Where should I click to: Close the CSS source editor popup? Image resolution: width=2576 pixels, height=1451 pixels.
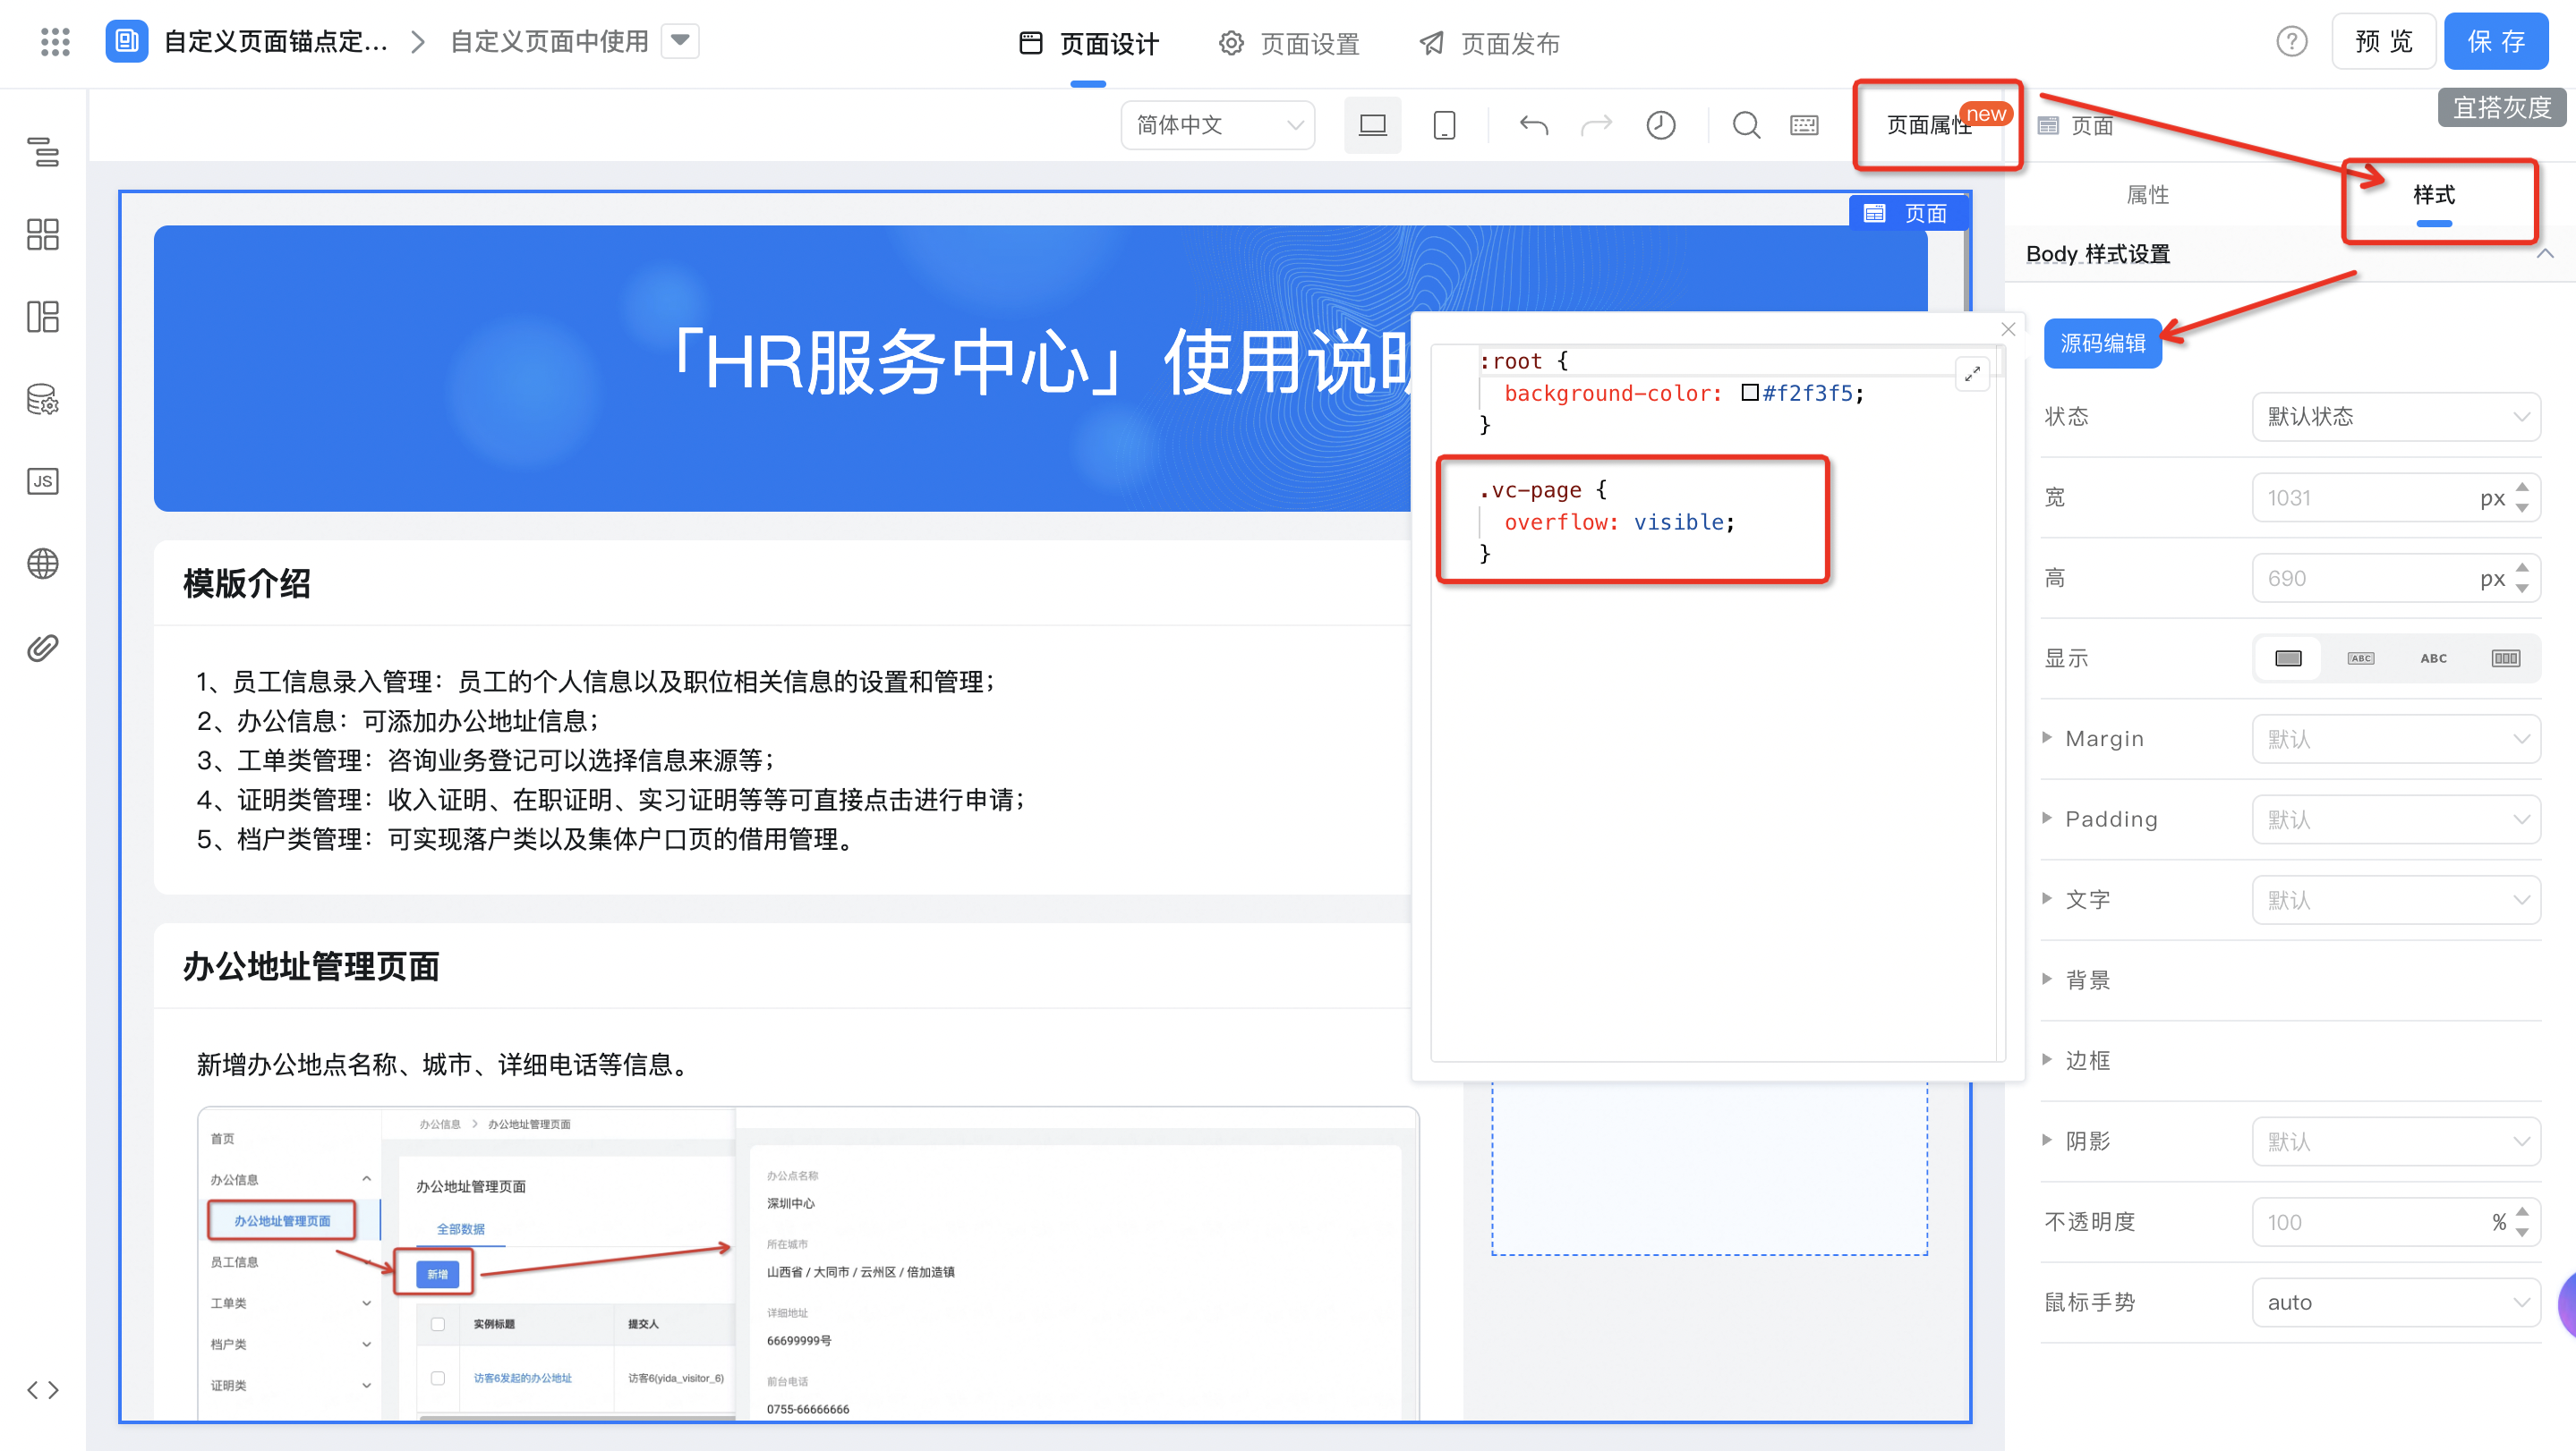[2008, 329]
